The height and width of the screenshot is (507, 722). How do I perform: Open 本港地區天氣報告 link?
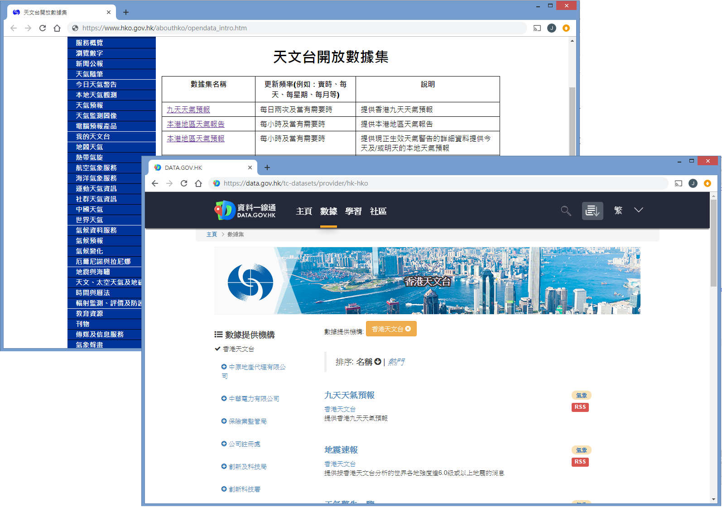[196, 124]
